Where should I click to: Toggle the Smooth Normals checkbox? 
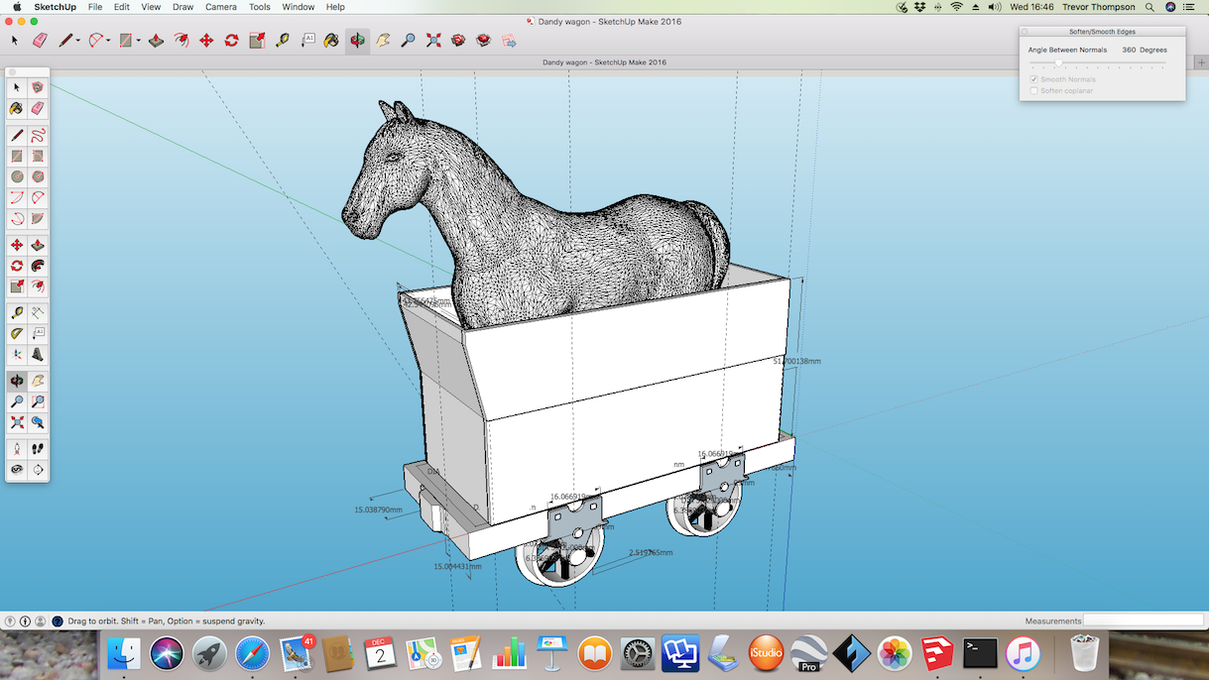pos(1034,79)
